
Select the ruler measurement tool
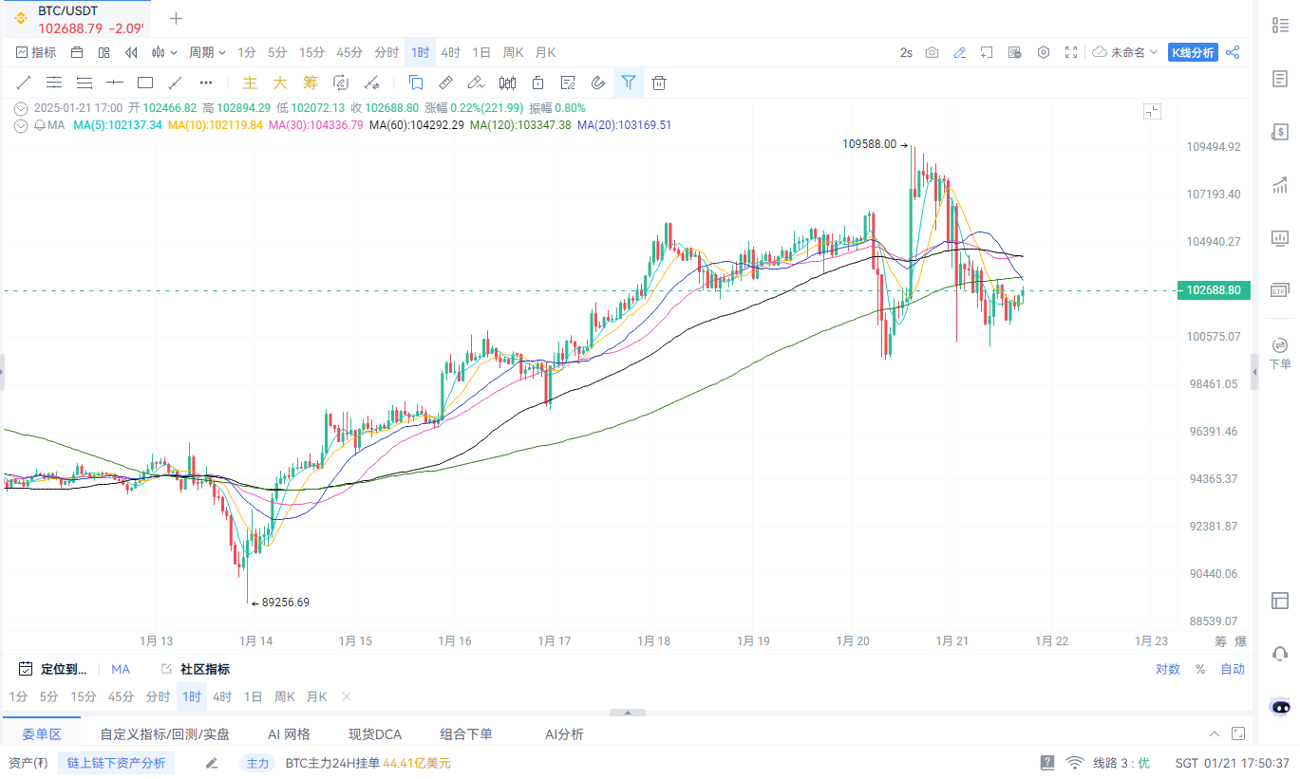point(445,83)
